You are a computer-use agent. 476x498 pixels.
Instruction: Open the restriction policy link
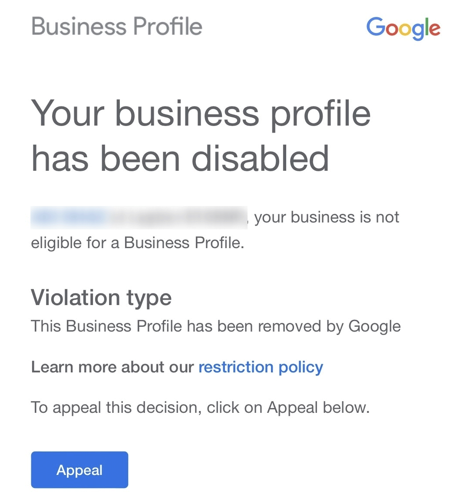point(260,367)
